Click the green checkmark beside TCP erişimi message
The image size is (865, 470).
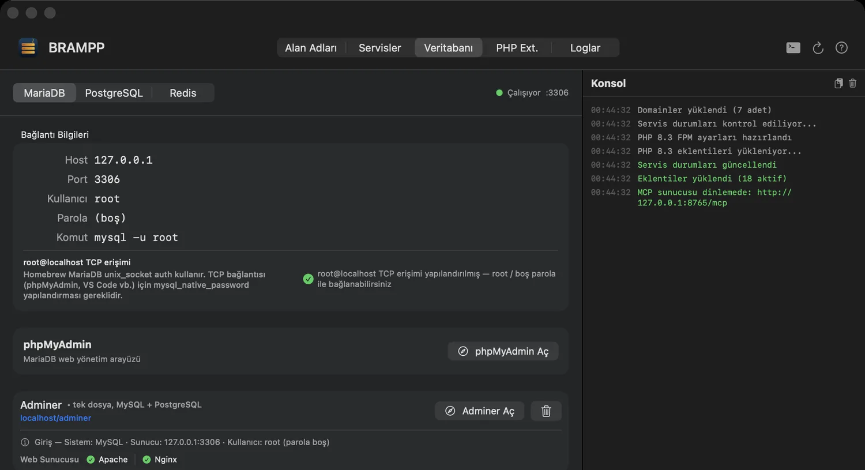point(308,279)
